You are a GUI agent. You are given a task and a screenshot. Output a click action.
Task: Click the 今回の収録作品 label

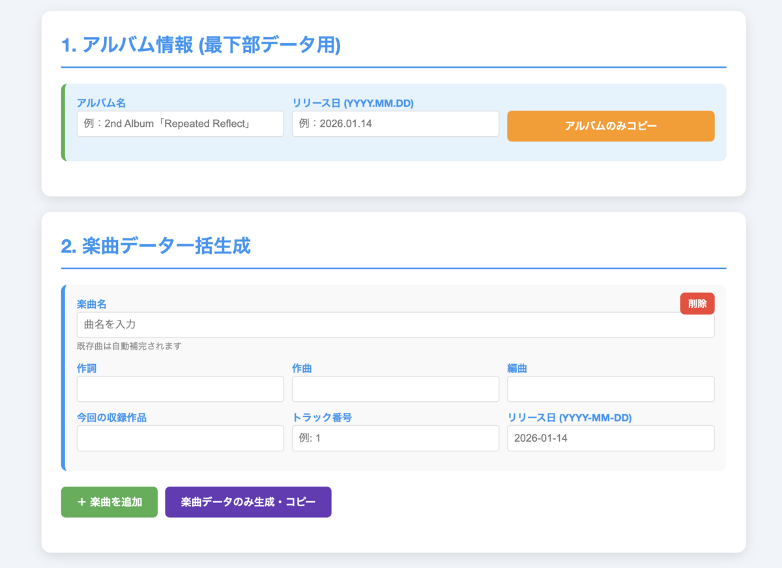coord(111,418)
